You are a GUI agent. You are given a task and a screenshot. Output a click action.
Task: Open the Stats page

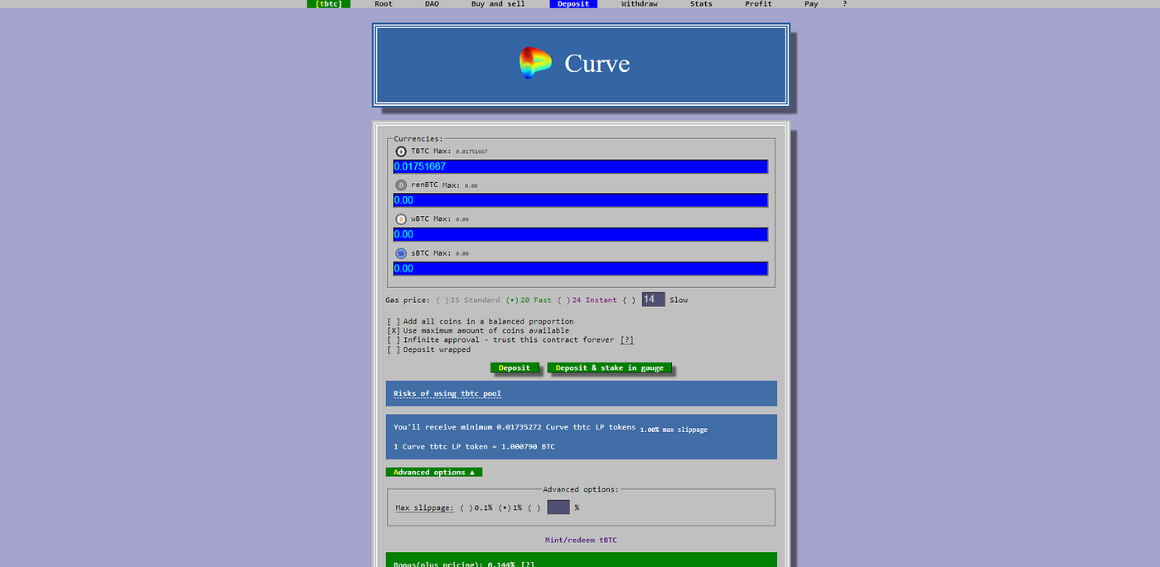[x=701, y=4]
